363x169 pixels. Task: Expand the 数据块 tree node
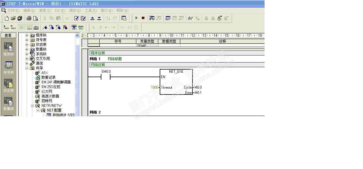tap(27, 49)
